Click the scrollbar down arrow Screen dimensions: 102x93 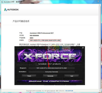(100, 91)
